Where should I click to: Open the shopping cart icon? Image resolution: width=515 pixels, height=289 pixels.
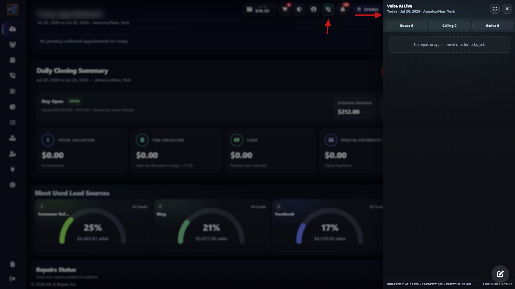(x=285, y=10)
